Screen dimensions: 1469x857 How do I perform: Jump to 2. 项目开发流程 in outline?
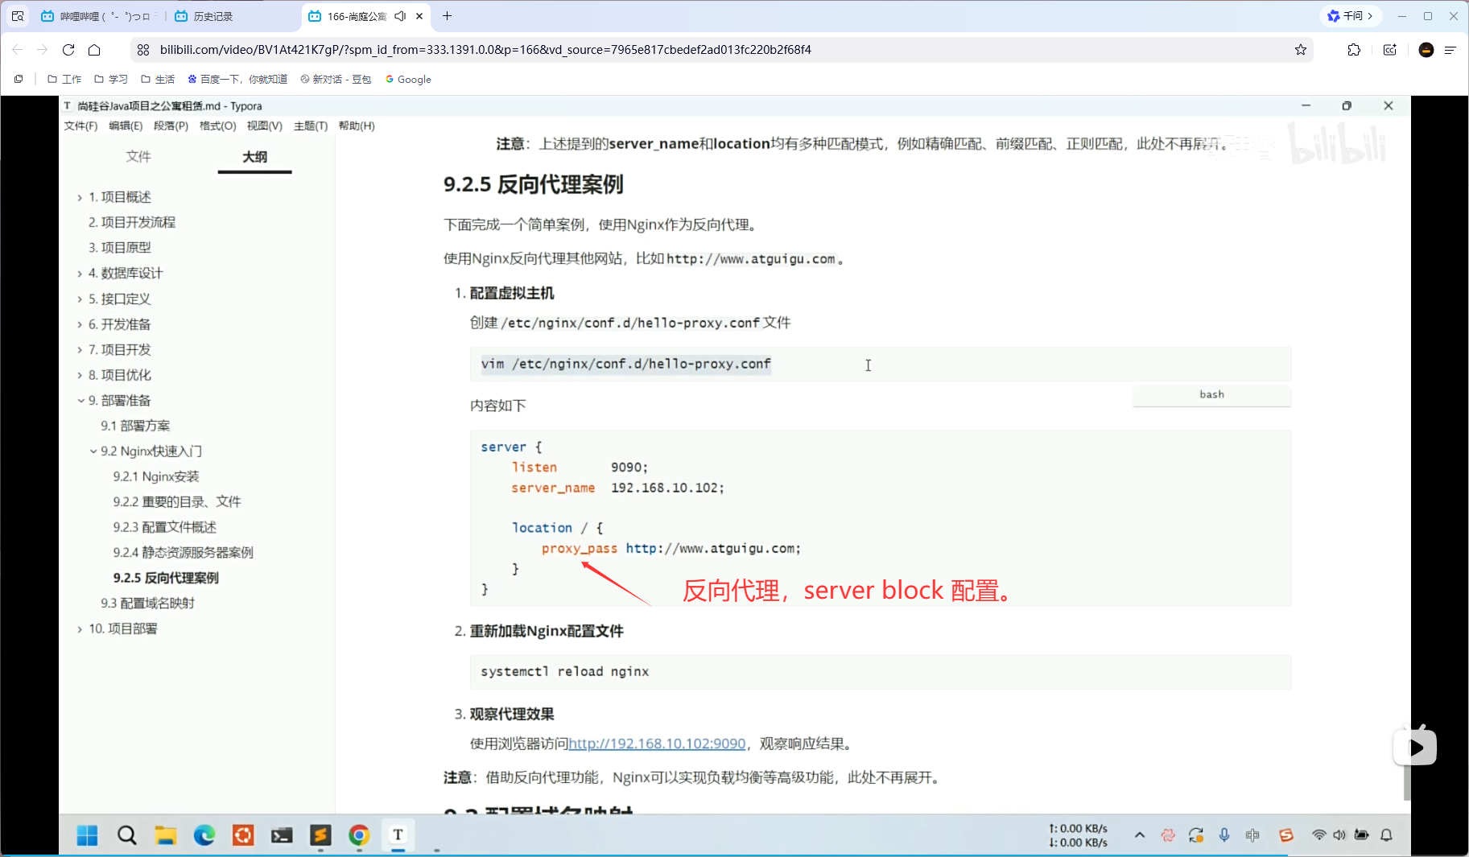click(132, 222)
